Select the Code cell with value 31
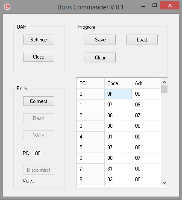Viewport: 182px width, 200px height. (x=118, y=169)
